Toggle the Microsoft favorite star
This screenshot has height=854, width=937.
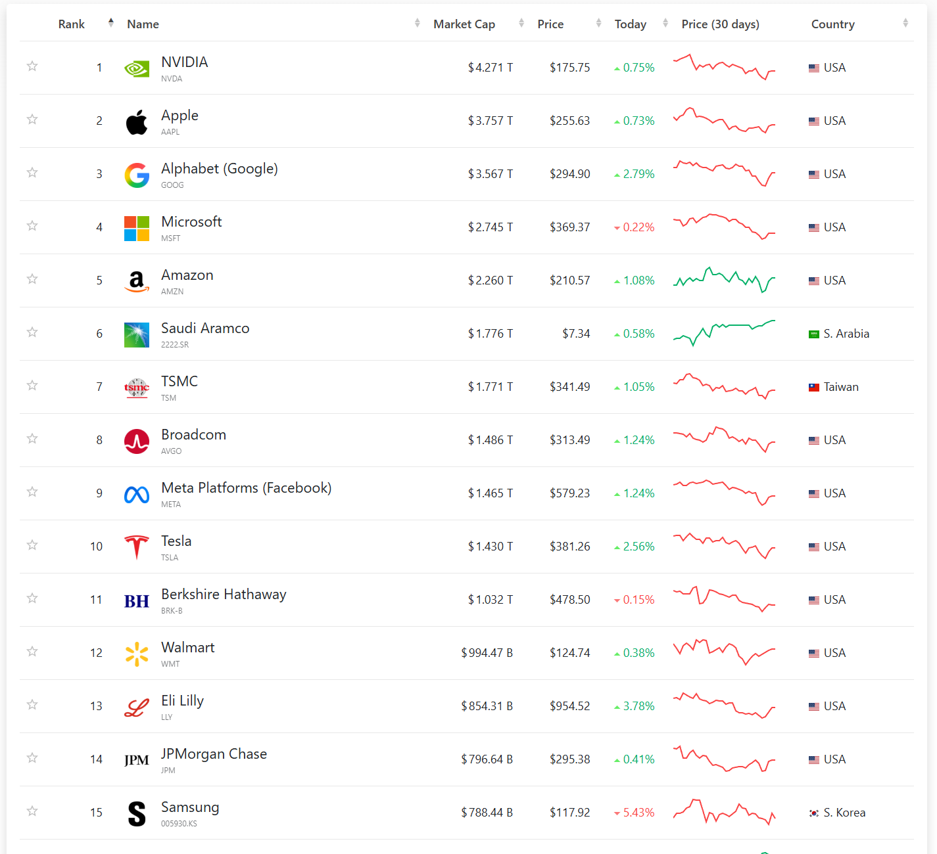pyautogui.click(x=32, y=225)
